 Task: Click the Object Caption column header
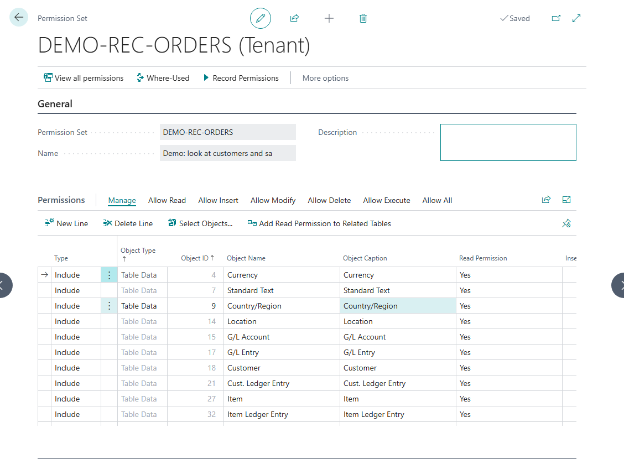point(365,258)
